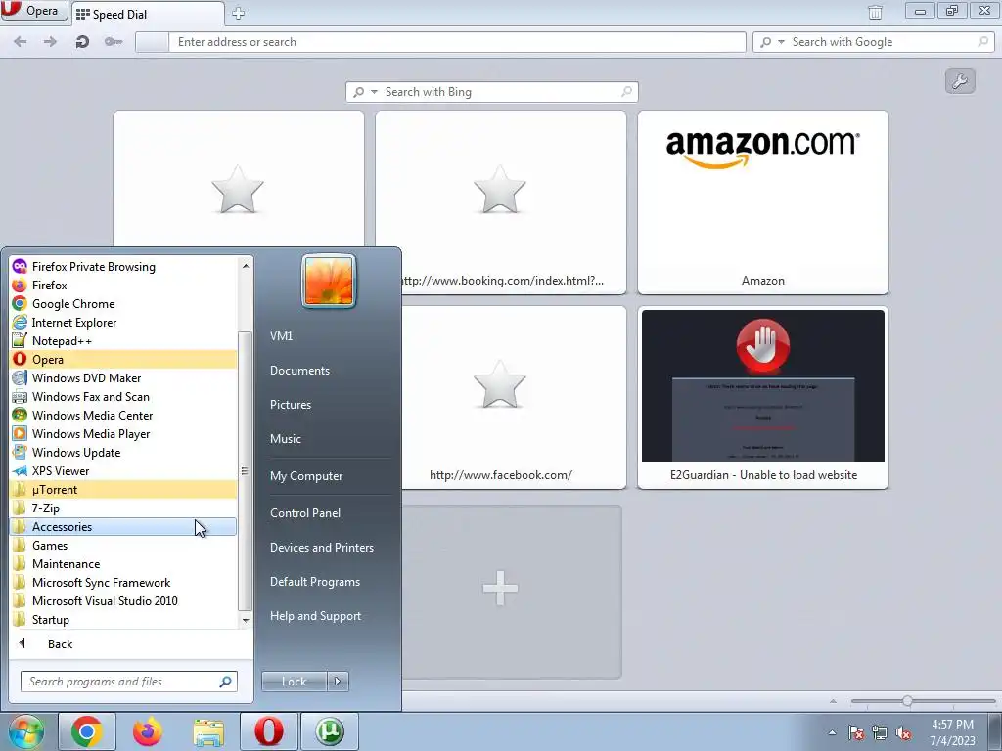The width and height of the screenshot is (1002, 751).
Task: Open Windows DVD Maker
Action: (123, 378)
